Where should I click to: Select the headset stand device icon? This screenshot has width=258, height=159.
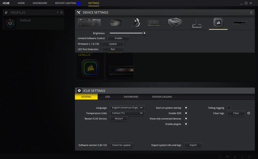(x=197, y=23)
